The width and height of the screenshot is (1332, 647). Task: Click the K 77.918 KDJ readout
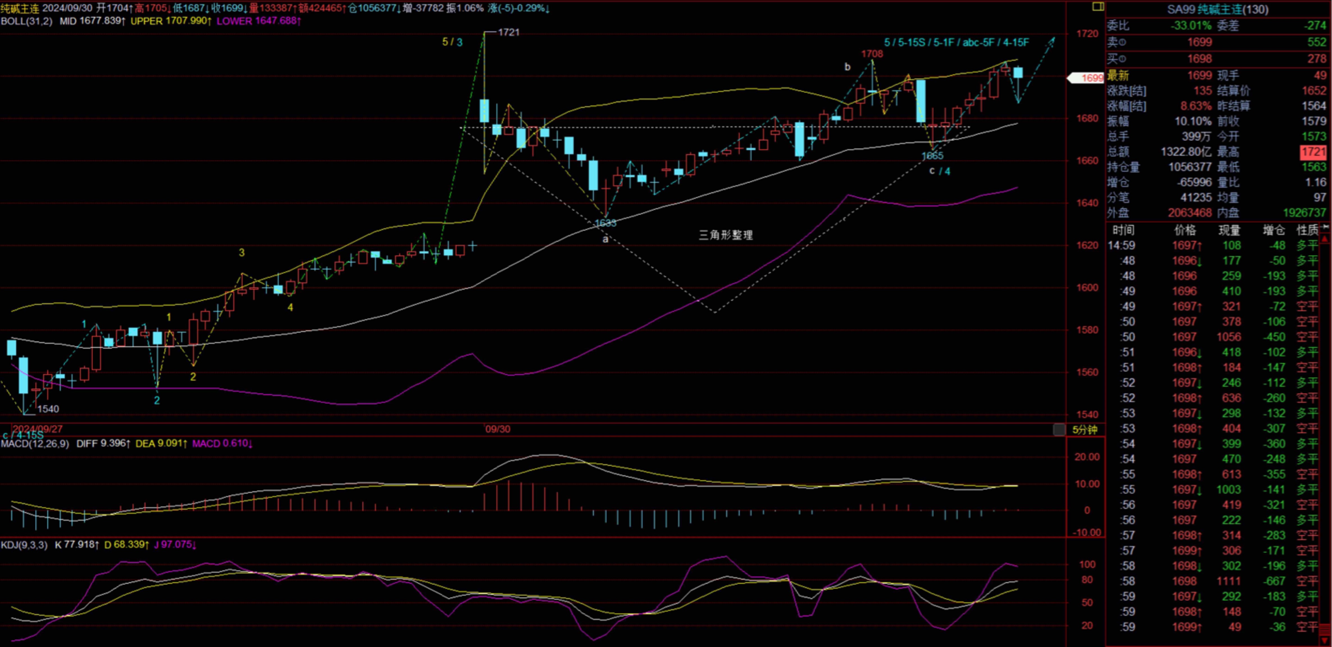point(77,545)
